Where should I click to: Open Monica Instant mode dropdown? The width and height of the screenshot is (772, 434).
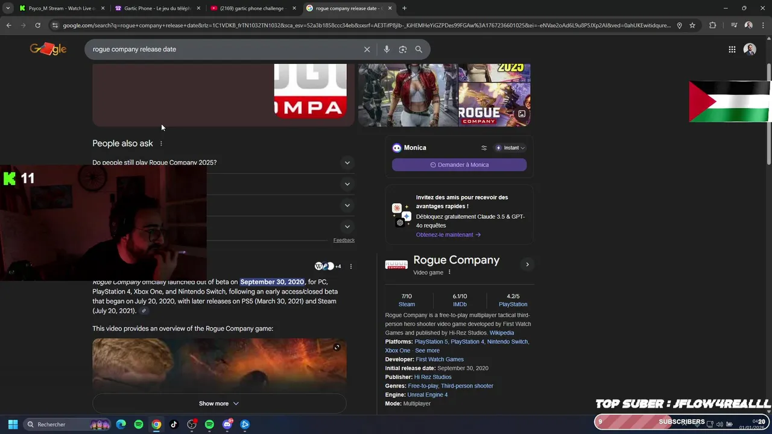pyautogui.click(x=510, y=148)
